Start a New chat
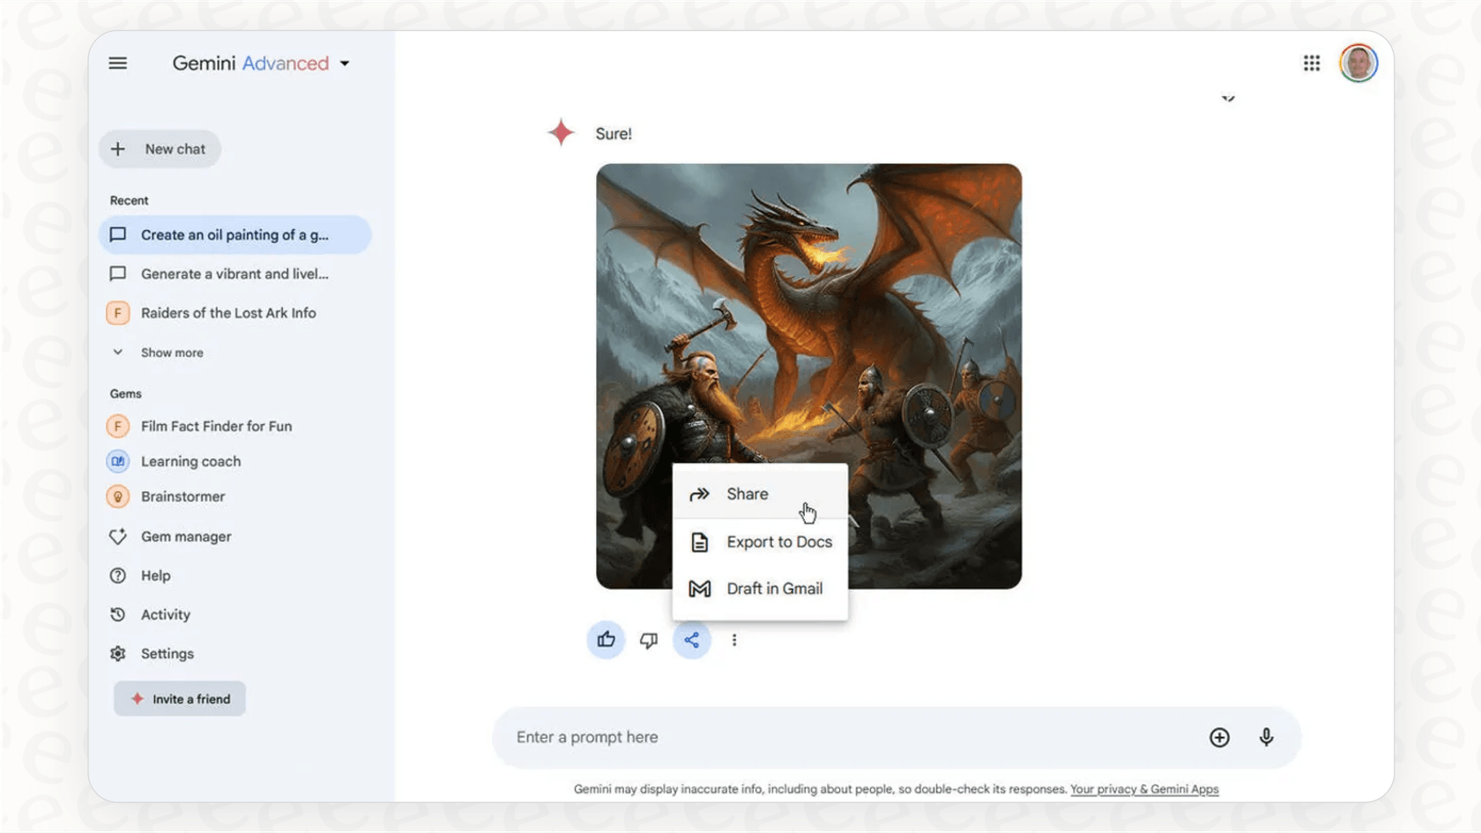Viewport: 1481px width, 833px height. [x=160, y=149]
